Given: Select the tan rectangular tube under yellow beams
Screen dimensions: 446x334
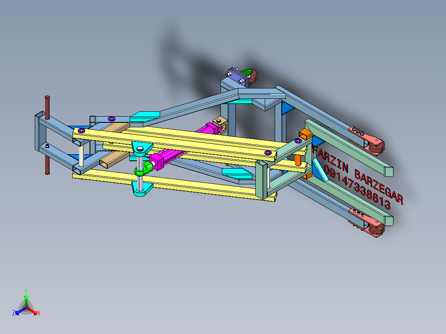Looking at the screenshot, I should click(114, 160).
